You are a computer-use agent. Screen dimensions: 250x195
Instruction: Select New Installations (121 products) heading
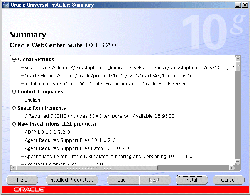(57, 124)
